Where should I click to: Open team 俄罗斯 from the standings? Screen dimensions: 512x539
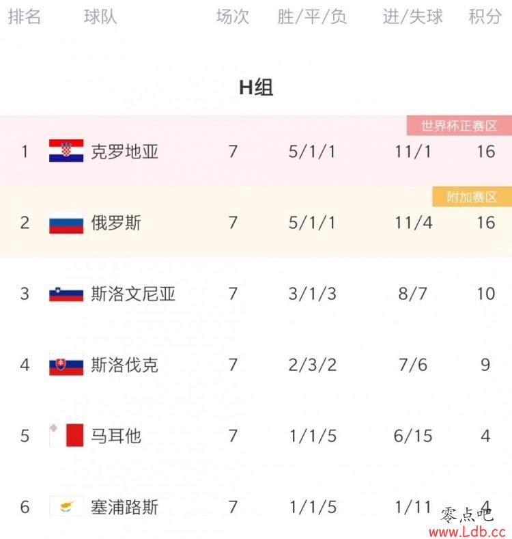point(116,223)
